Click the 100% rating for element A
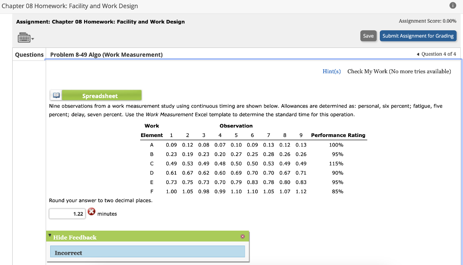Viewport: 463px width, 265px height. click(x=336, y=145)
